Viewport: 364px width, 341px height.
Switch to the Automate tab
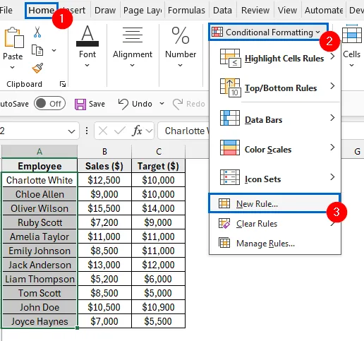point(324,11)
